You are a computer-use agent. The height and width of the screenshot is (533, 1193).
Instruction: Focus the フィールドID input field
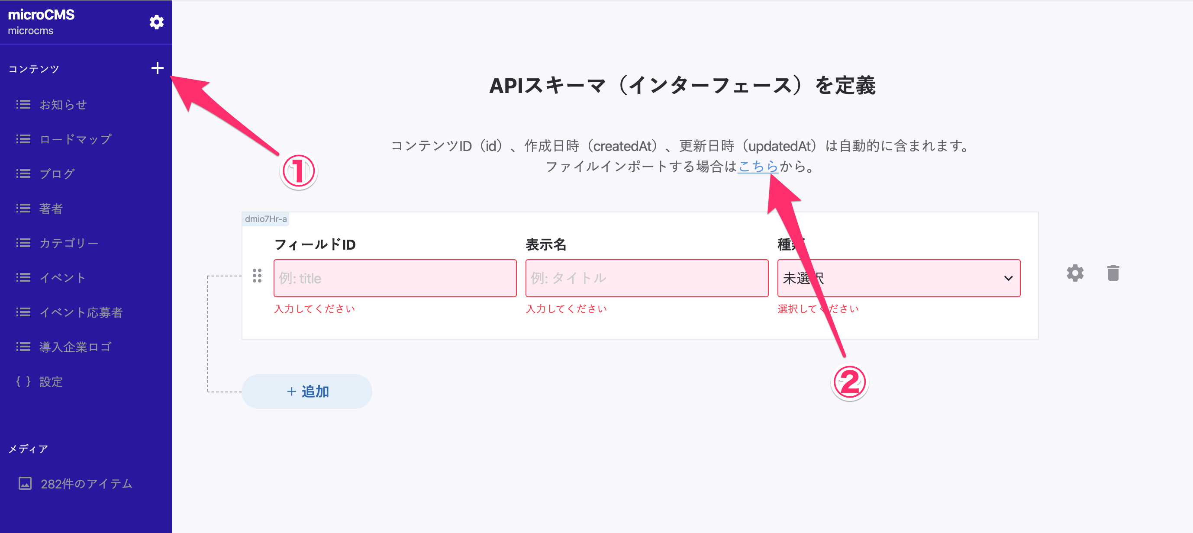click(395, 278)
